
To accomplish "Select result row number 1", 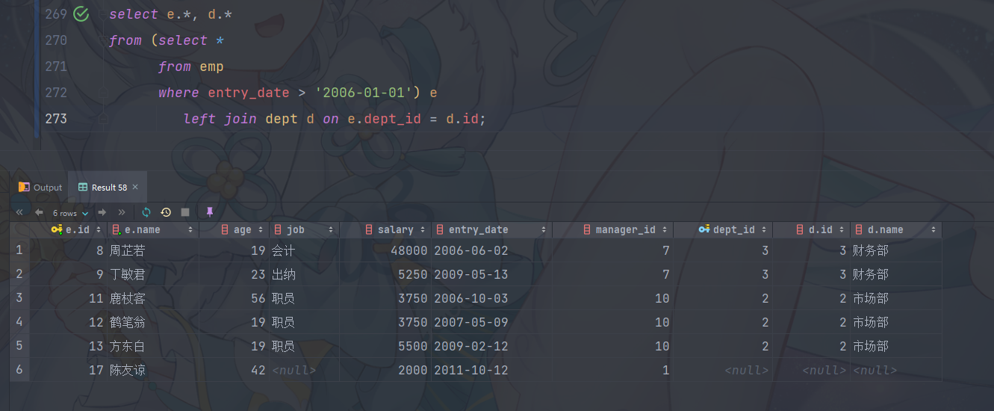I will click(x=19, y=250).
